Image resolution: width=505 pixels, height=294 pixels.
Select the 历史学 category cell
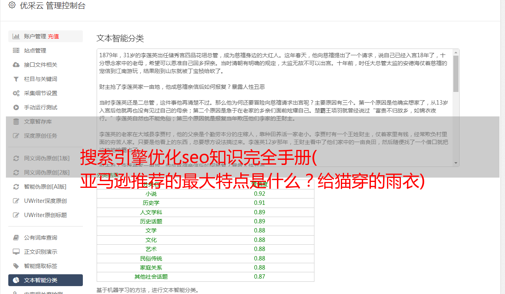coord(151,203)
